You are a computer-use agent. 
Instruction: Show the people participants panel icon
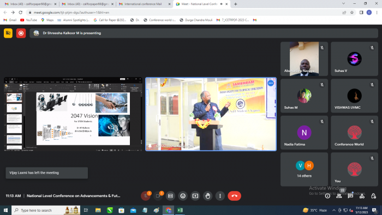pos(339,196)
